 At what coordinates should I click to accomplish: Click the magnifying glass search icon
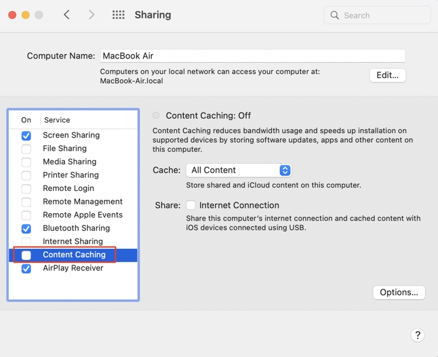point(334,15)
